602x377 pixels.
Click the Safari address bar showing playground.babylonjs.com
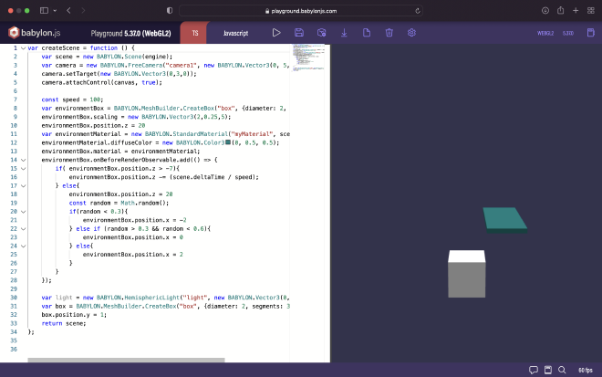(301, 10)
